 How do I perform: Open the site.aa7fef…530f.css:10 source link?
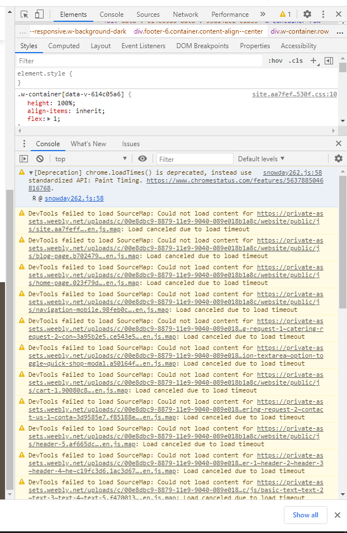point(294,95)
